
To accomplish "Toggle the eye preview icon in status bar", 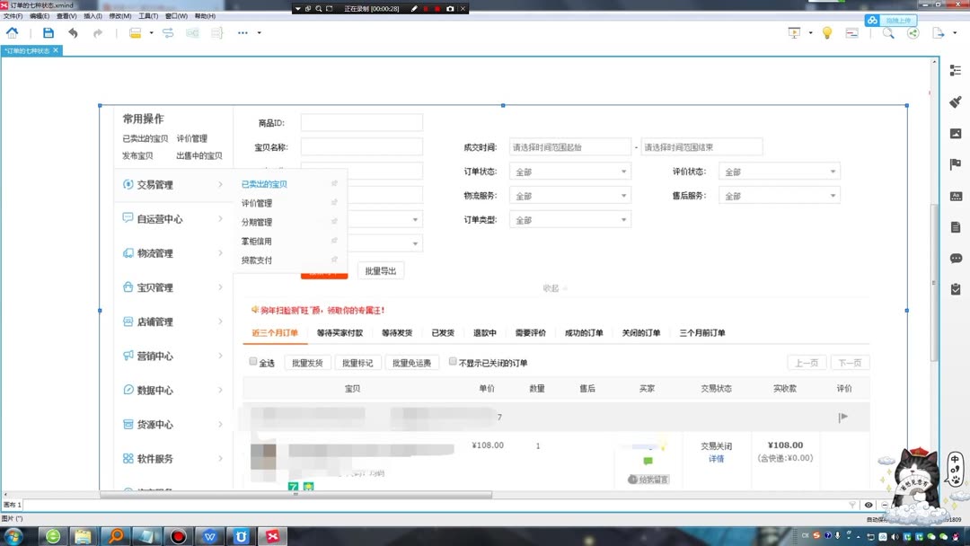I will tap(869, 505).
